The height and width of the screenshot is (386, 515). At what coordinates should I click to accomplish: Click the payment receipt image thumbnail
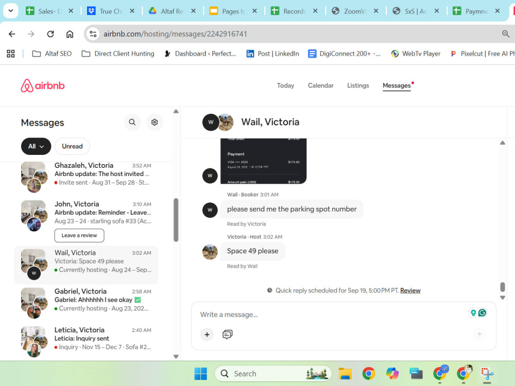point(263,161)
